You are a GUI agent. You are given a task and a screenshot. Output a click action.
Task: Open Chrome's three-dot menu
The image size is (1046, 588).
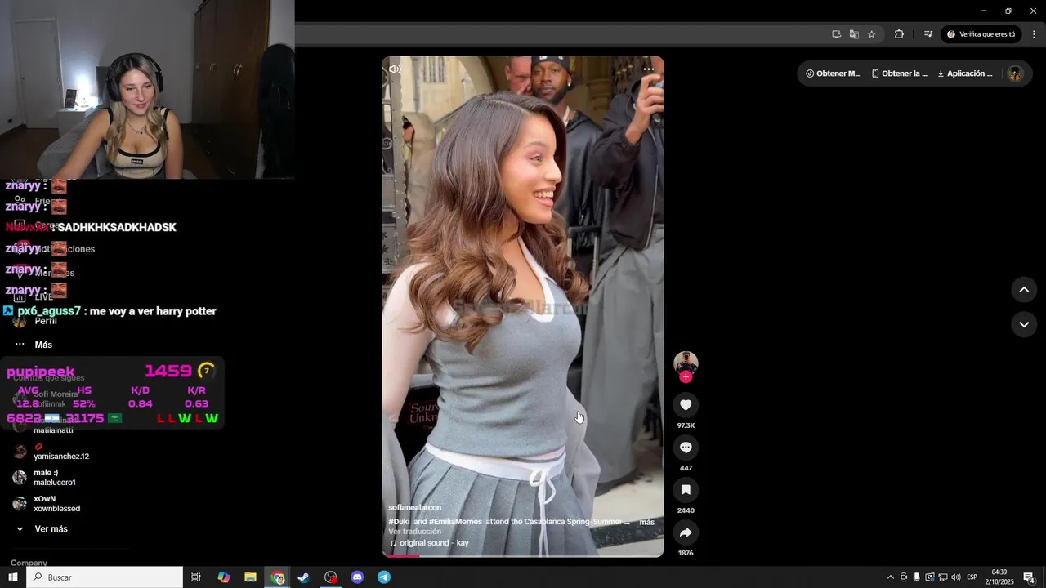1034,34
